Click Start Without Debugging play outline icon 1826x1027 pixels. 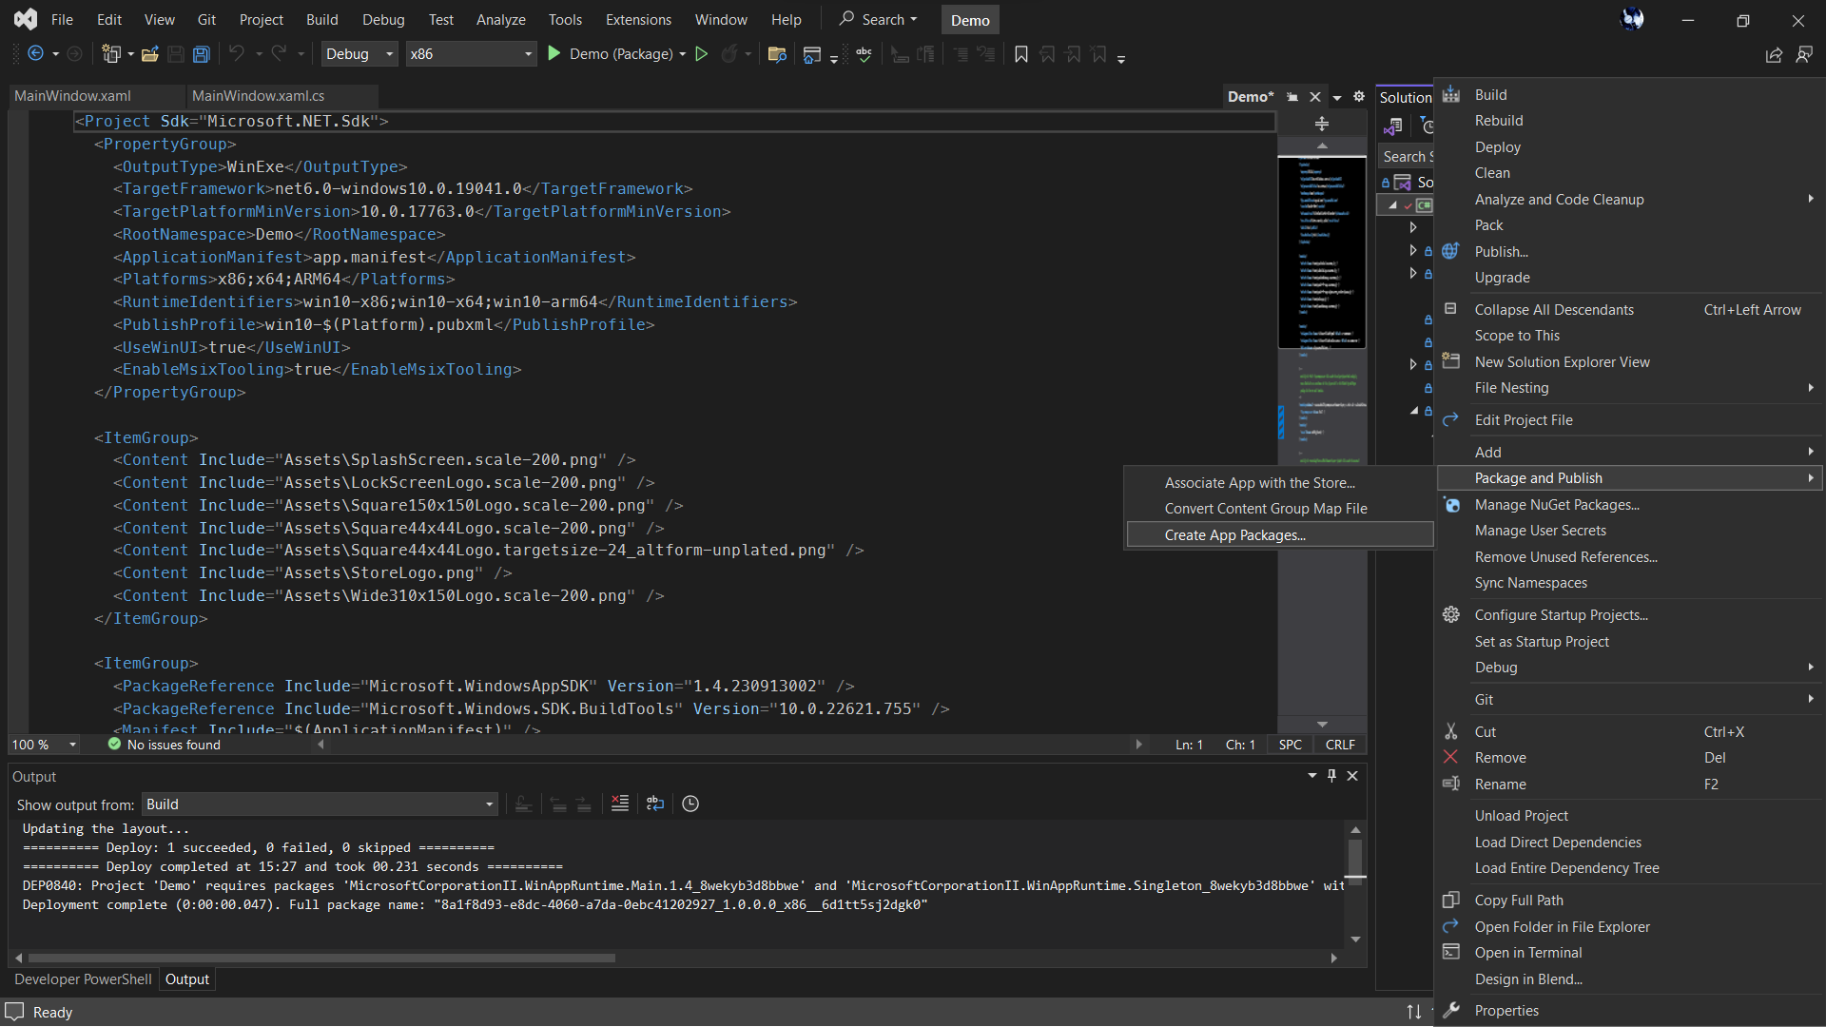pyautogui.click(x=701, y=54)
